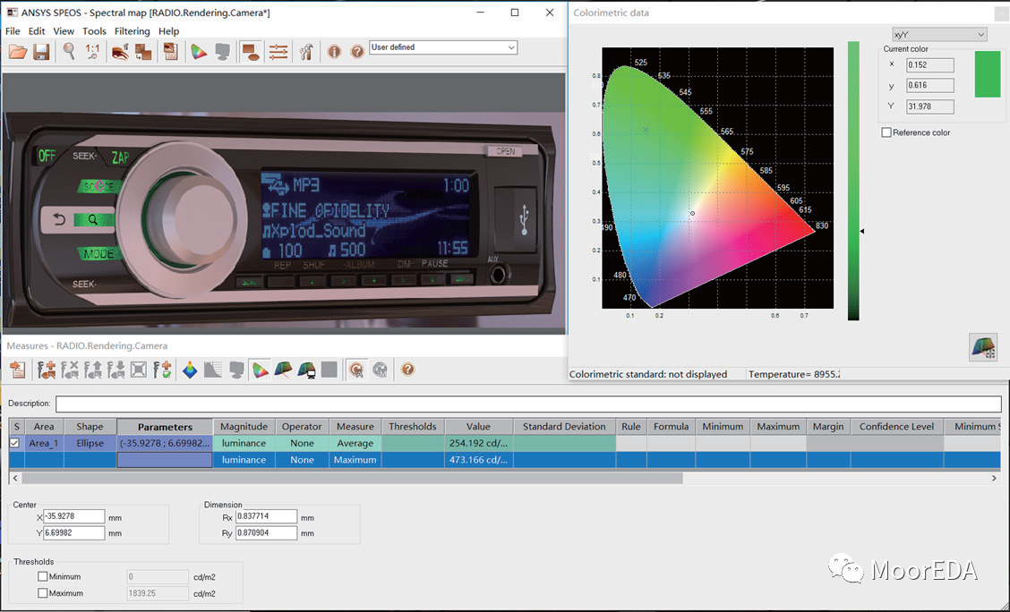Click the layer operations icon next to 1:1

click(120, 52)
